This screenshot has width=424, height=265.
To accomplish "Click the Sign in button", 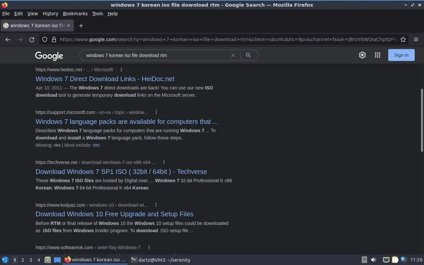I will pyautogui.click(x=401, y=55).
